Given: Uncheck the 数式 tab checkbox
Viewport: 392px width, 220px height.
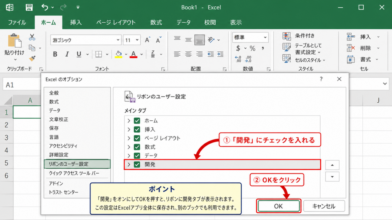Looking at the screenshot, I should [137, 147].
